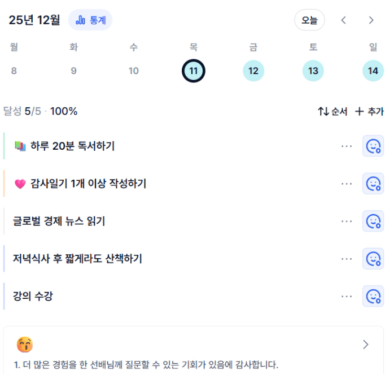This screenshot has width=385, height=374.
Task: Click emoji check icon for 감사일기 habit
Action: 373,184
